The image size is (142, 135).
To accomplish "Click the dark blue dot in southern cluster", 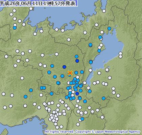I will point(77,93).
